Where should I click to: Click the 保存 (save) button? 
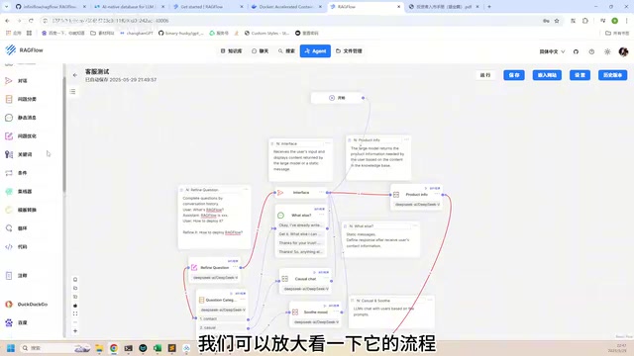point(514,75)
